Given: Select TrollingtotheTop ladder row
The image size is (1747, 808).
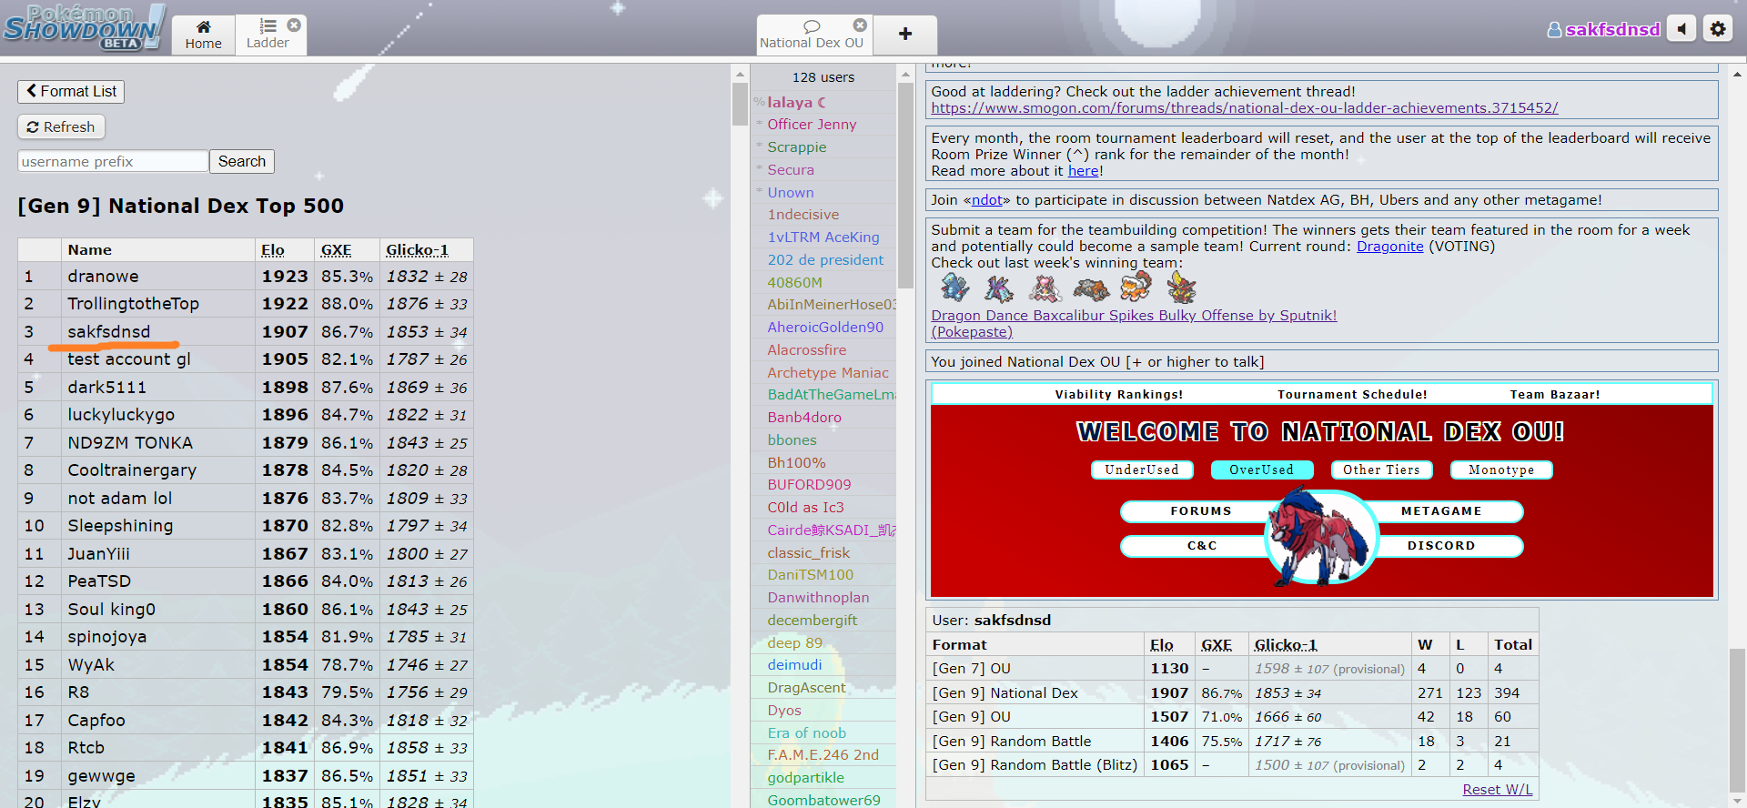Looking at the screenshot, I should (x=246, y=303).
